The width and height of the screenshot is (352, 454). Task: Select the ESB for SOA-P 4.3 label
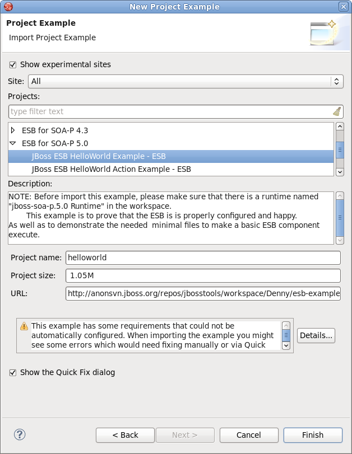55,130
